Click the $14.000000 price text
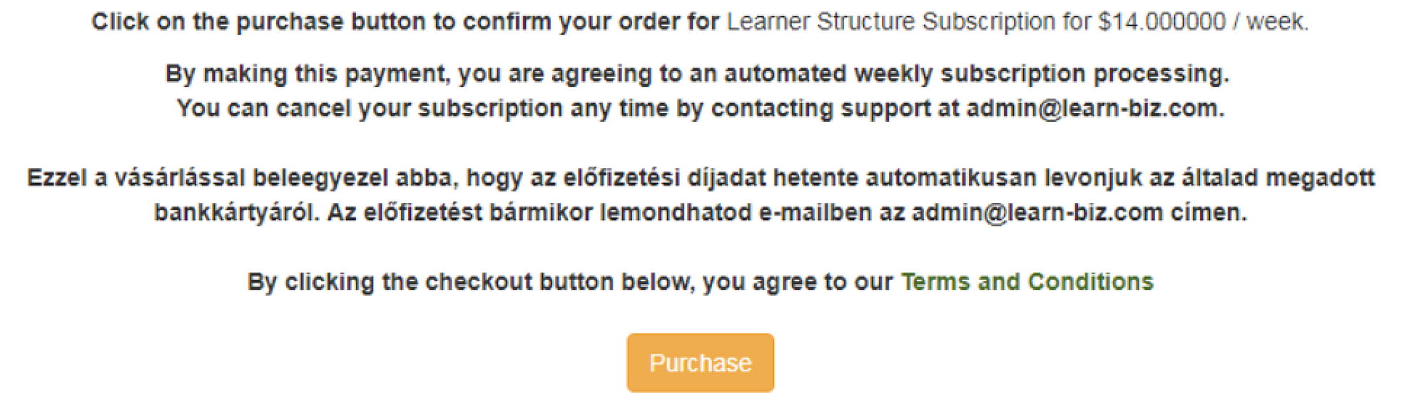 pyautogui.click(x=1162, y=22)
